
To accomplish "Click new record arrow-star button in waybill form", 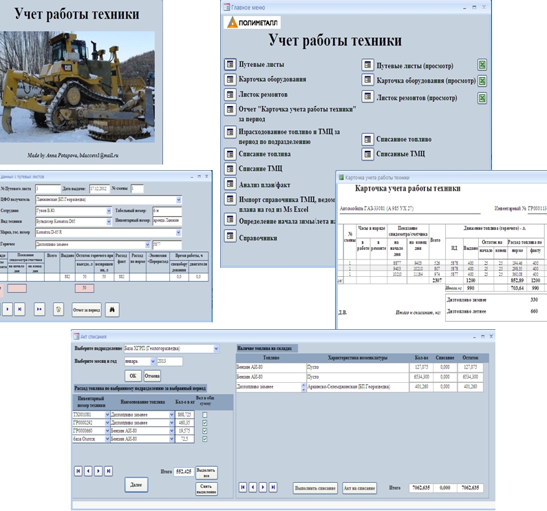I will click(39, 309).
